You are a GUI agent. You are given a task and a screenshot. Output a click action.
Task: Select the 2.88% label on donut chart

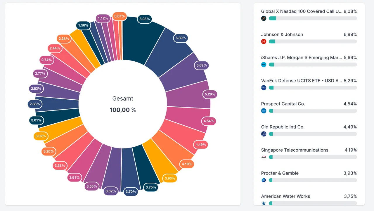click(x=35, y=104)
